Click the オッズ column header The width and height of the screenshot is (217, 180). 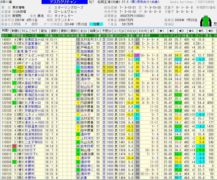(x=200, y=36)
